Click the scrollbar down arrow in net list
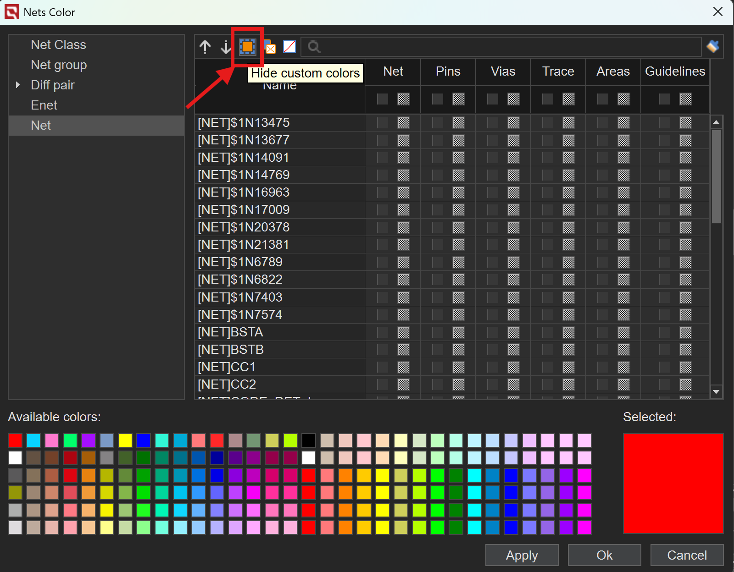The width and height of the screenshot is (734, 572). coord(716,392)
